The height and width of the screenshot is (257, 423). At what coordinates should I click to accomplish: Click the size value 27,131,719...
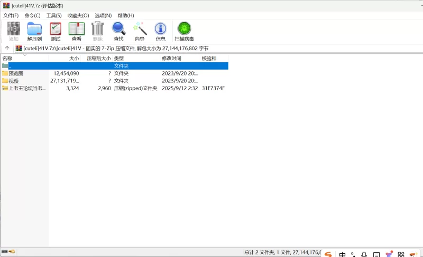[x=65, y=81]
